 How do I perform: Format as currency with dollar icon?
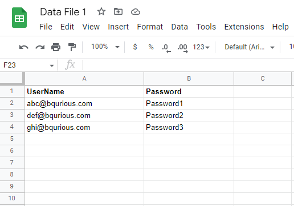coord(135,47)
